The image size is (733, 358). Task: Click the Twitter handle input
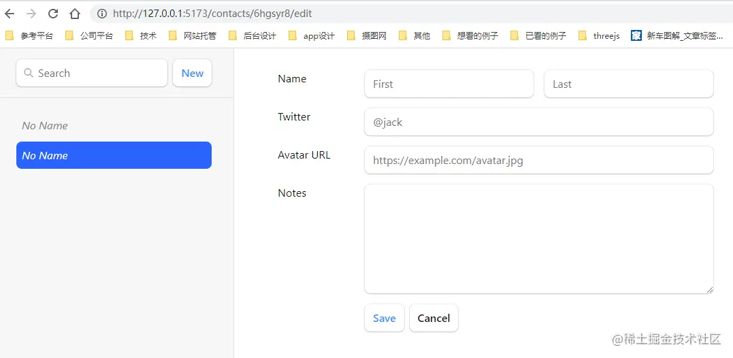(x=539, y=122)
